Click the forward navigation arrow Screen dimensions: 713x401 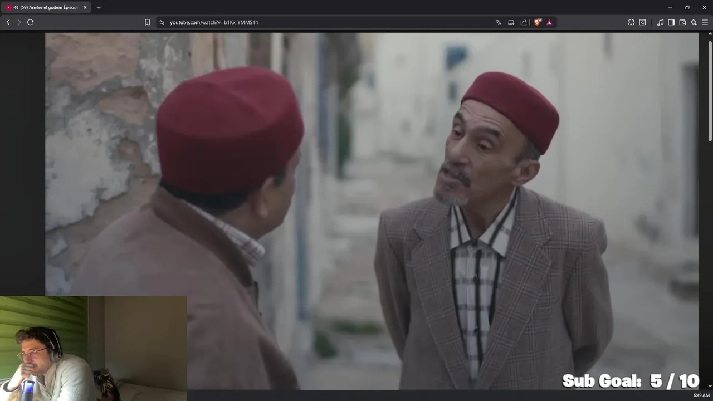click(x=19, y=22)
